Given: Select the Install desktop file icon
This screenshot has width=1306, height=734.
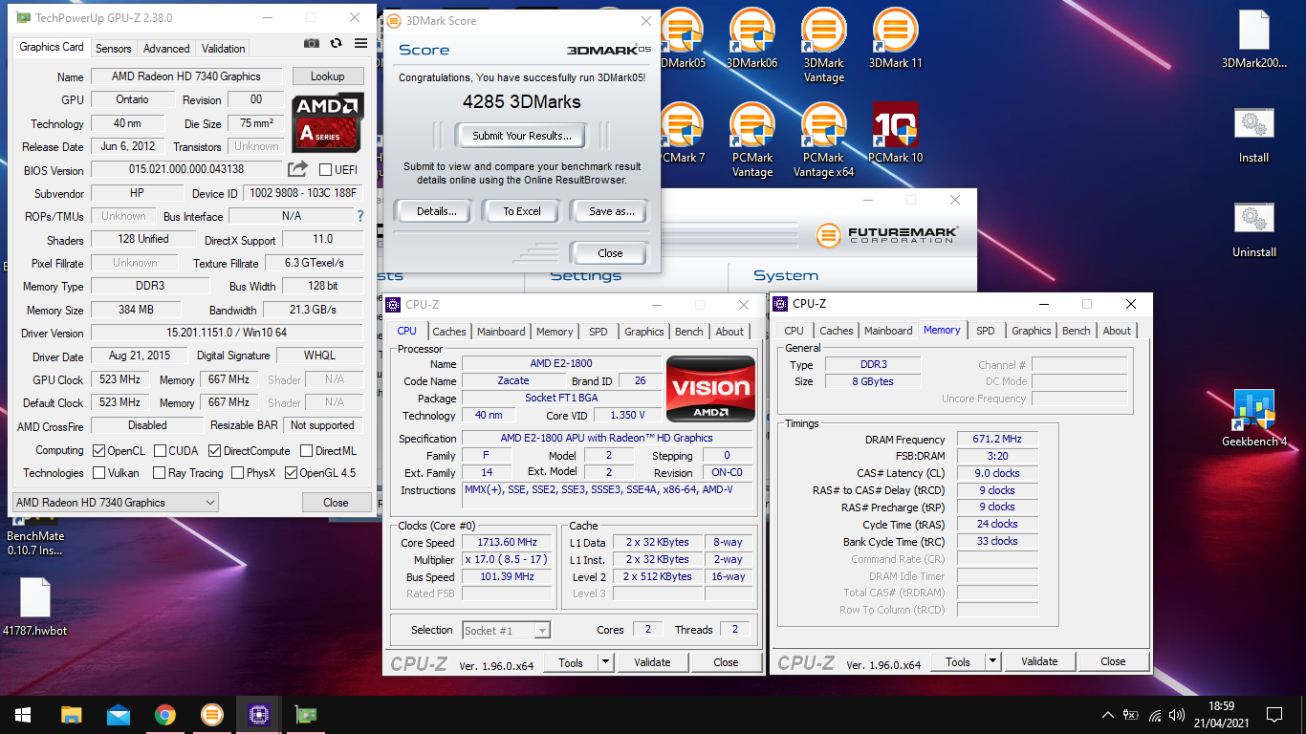Looking at the screenshot, I should click(1253, 135).
